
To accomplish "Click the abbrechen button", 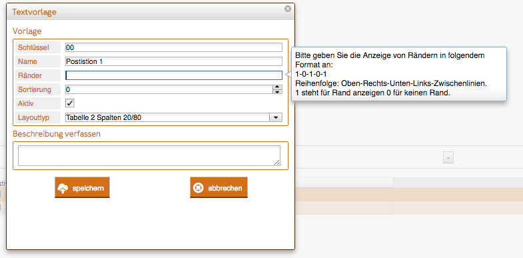I will [x=219, y=187].
